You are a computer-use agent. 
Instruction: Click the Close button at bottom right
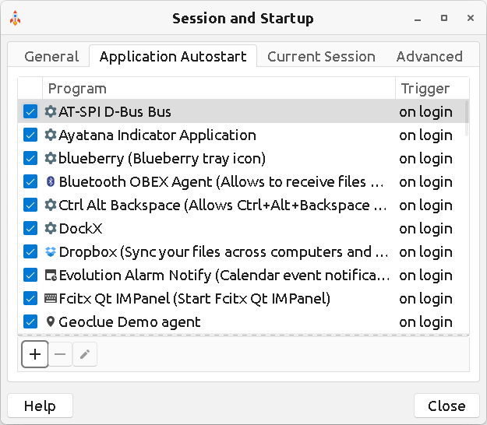446,406
